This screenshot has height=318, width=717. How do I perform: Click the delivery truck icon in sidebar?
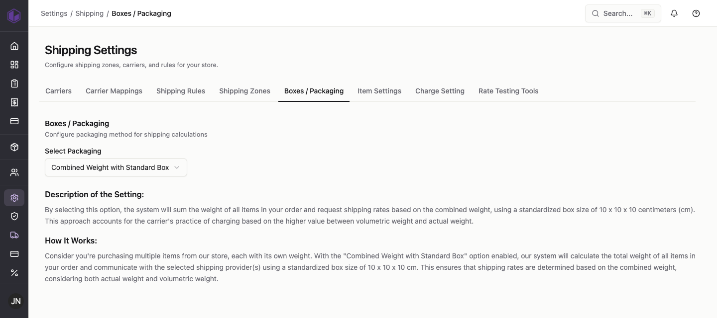pyautogui.click(x=14, y=235)
